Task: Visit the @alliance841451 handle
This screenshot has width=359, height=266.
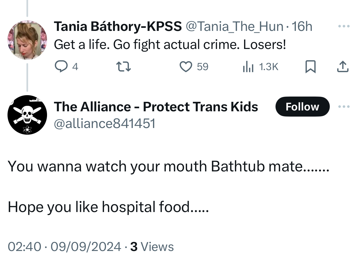Action: tap(104, 123)
